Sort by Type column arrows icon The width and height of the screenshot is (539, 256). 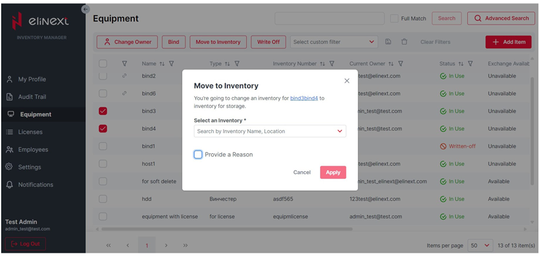[227, 63]
